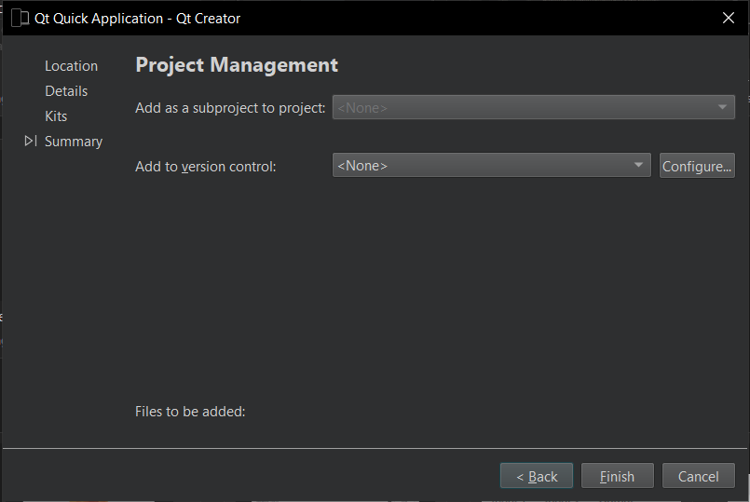Cancel the project wizard
750x502 pixels.
(x=698, y=476)
